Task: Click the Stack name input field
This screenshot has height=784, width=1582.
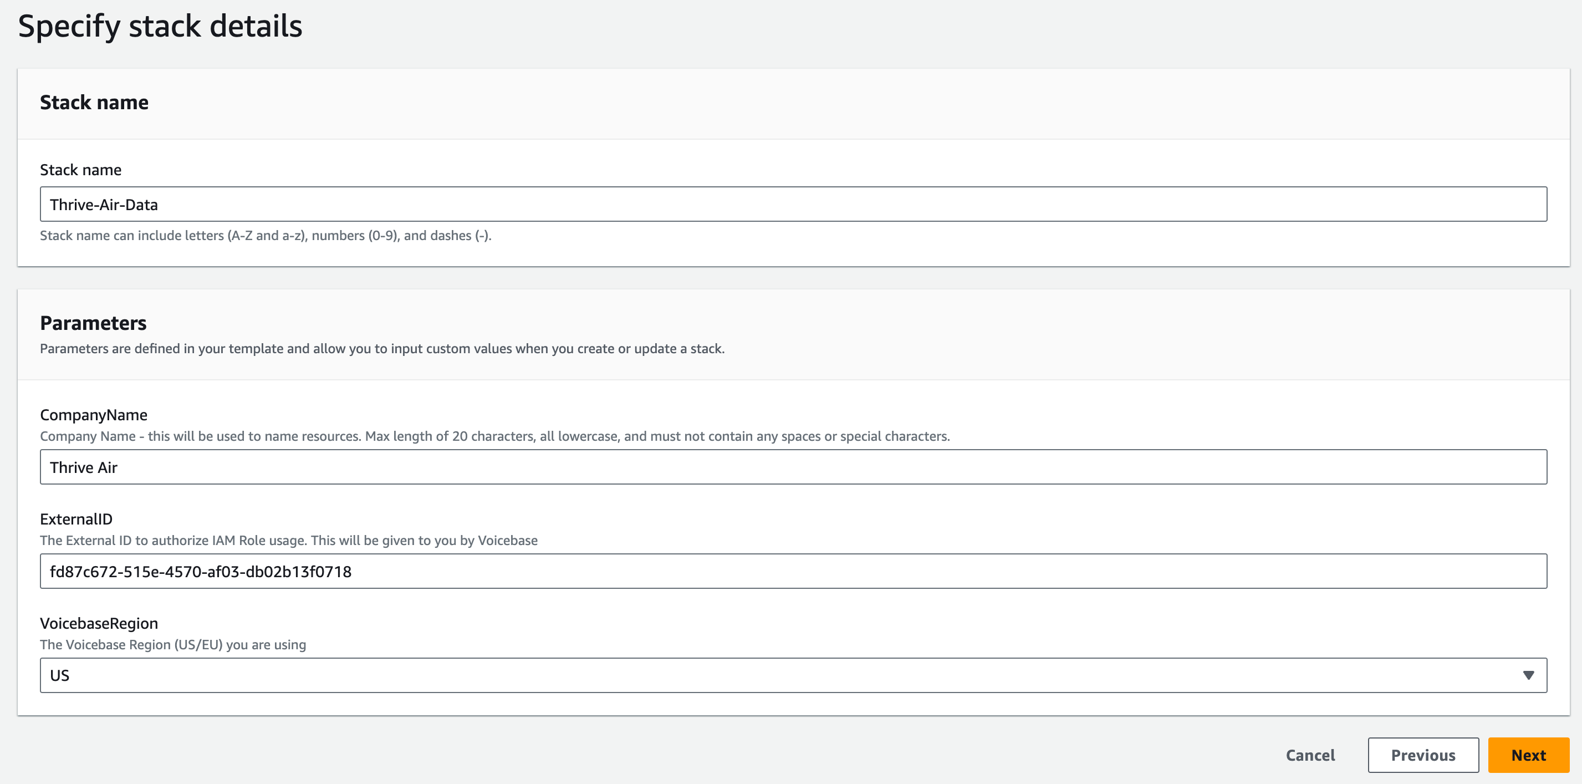Action: (793, 205)
